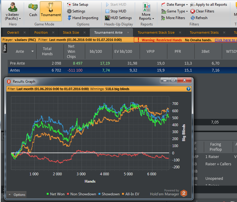Toggle the Non Showdown red legend
The image size is (237, 202).
click(81, 194)
